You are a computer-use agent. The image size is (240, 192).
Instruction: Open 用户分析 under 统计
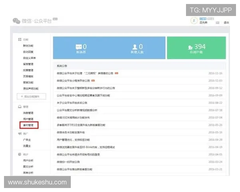click(28, 160)
